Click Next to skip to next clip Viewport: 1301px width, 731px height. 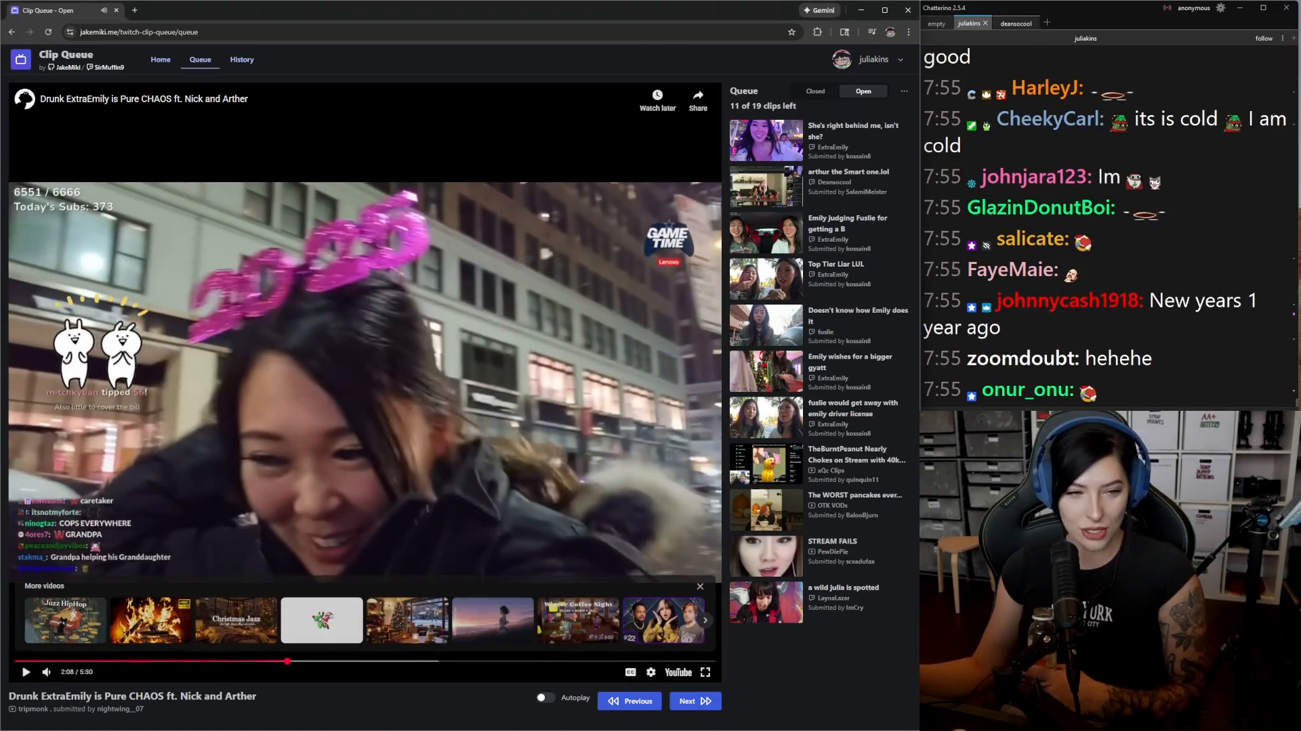pyautogui.click(x=694, y=701)
